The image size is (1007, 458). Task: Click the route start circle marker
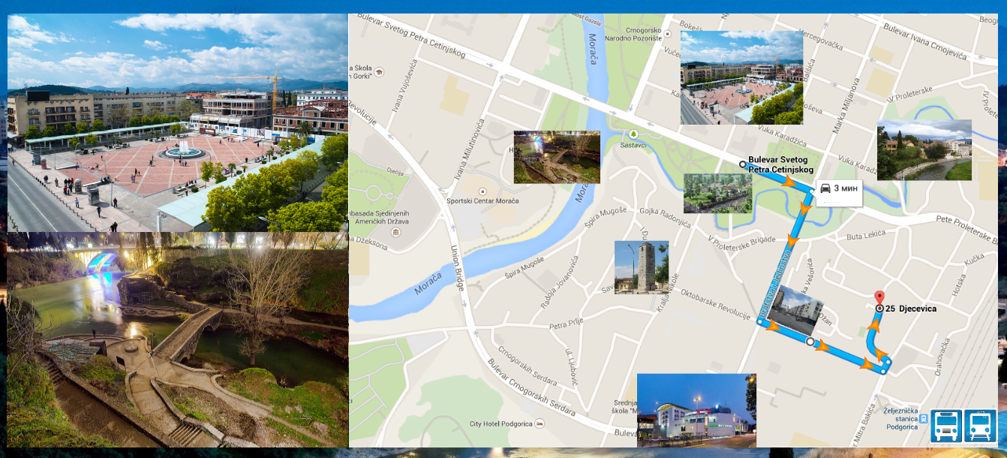point(742,164)
